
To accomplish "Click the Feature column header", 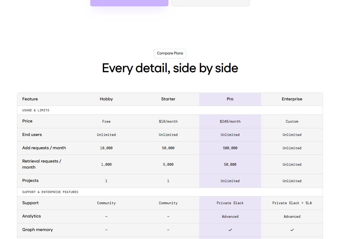I will coord(30,99).
